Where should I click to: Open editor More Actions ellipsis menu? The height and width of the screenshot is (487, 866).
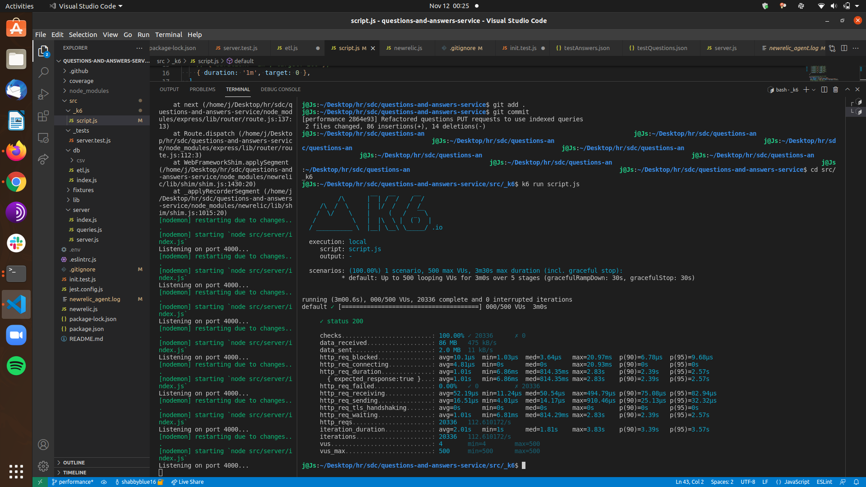point(856,48)
